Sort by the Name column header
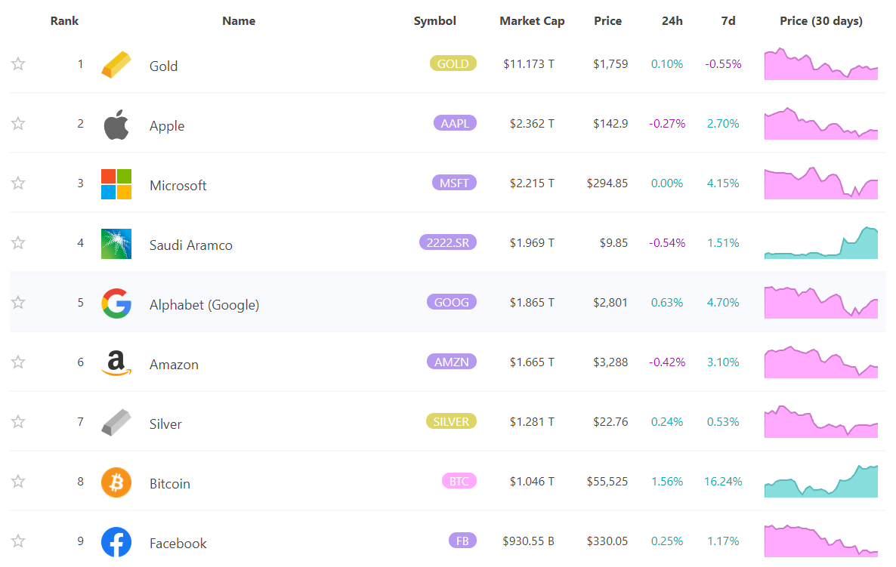This screenshot has width=896, height=567. point(239,21)
